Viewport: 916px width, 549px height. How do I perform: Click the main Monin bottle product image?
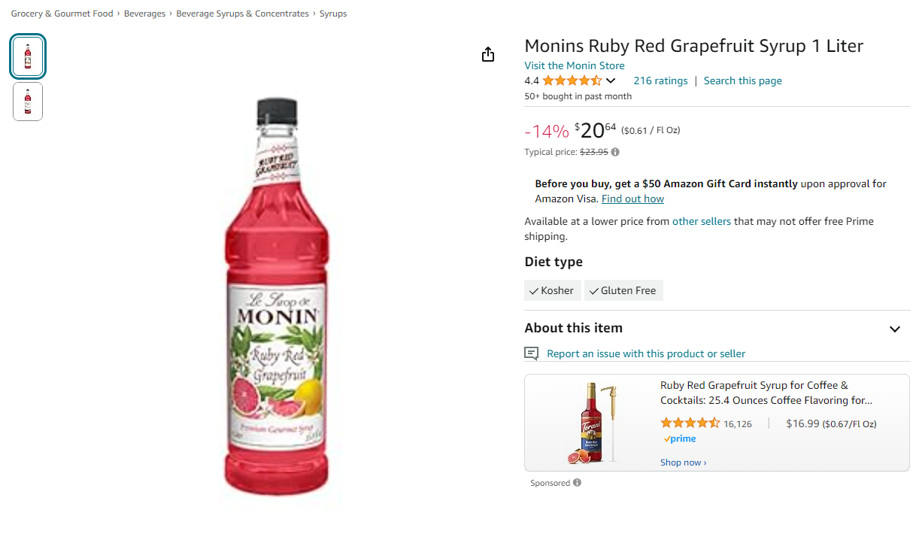point(277,297)
